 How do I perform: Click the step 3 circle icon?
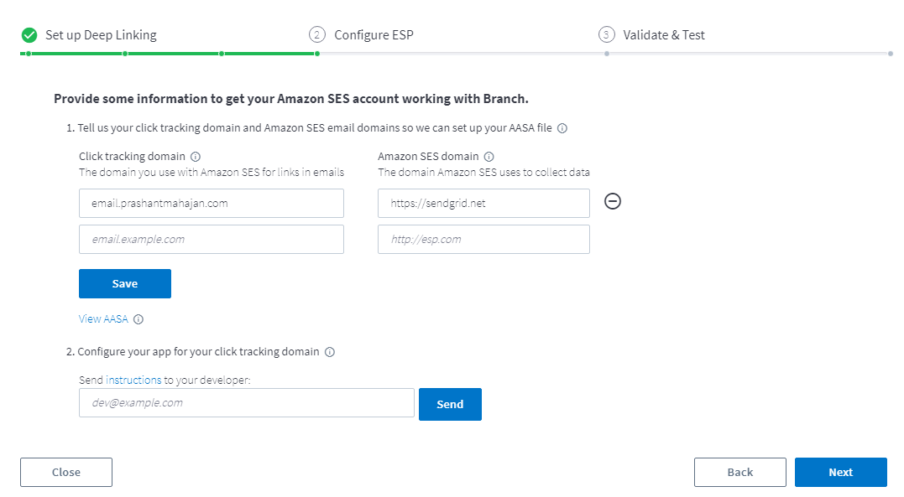[x=606, y=35]
